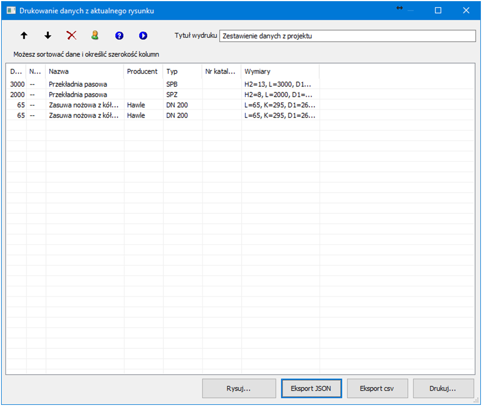The height and width of the screenshot is (406, 482).
Task: Sort by the Producent column header
Action: pos(143,72)
